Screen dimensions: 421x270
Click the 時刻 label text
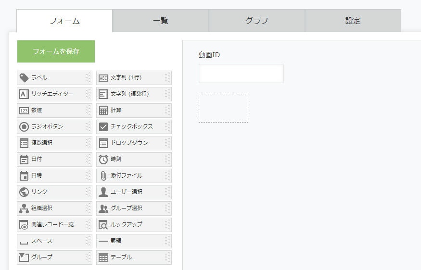(116, 159)
